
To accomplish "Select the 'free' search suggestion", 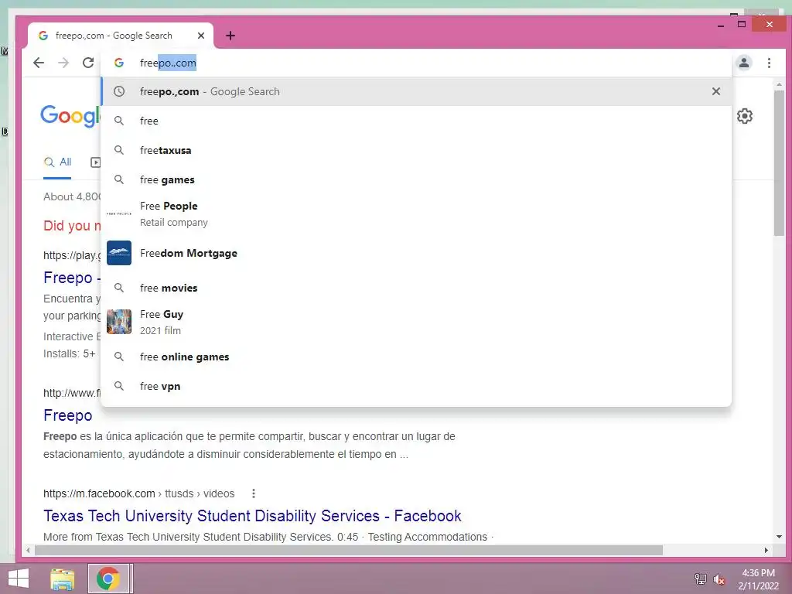I will [416, 121].
